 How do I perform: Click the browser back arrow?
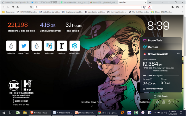3,7
